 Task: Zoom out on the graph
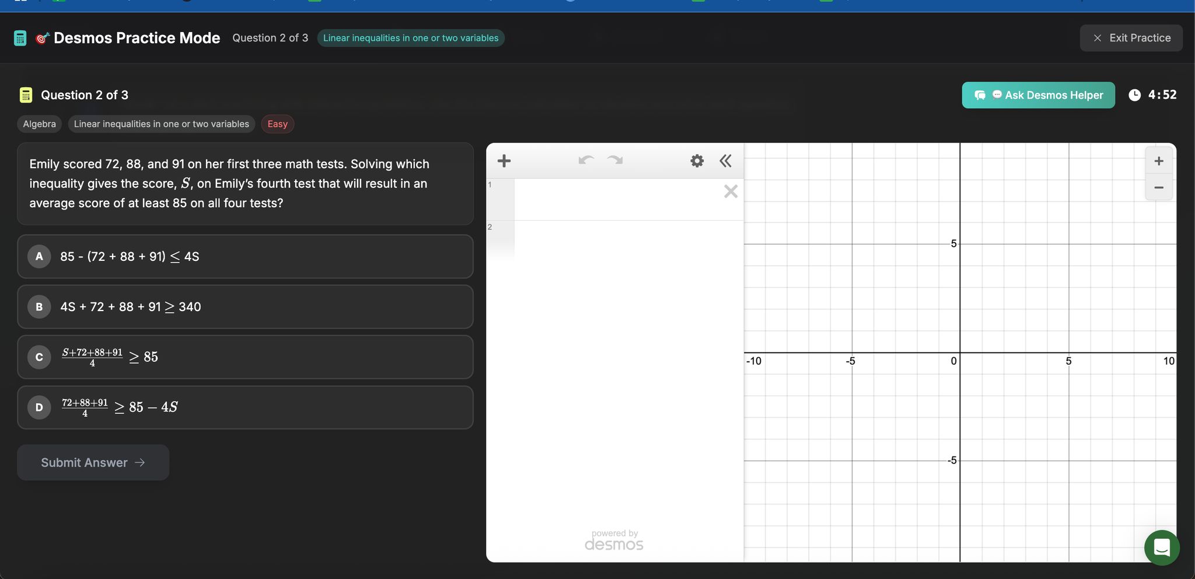(x=1159, y=187)
